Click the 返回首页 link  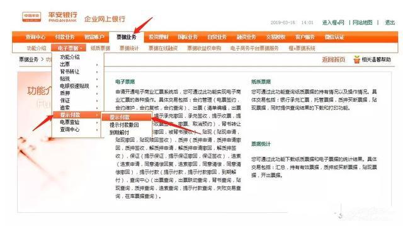click(x=334, y=60)
